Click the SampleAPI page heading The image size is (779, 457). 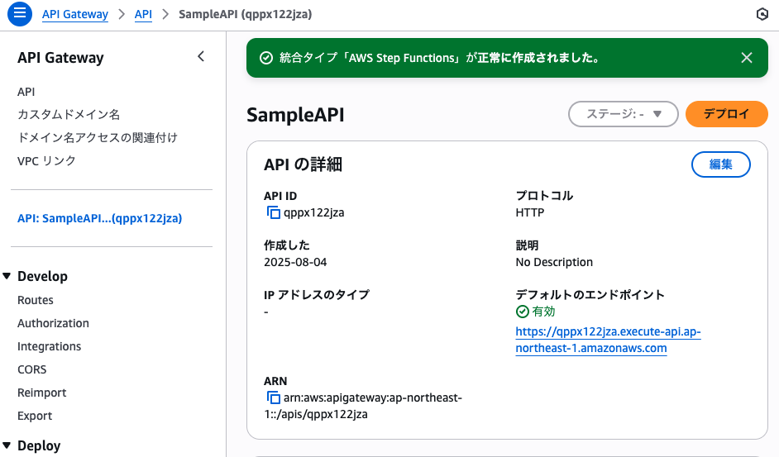[x=295, y=115]
